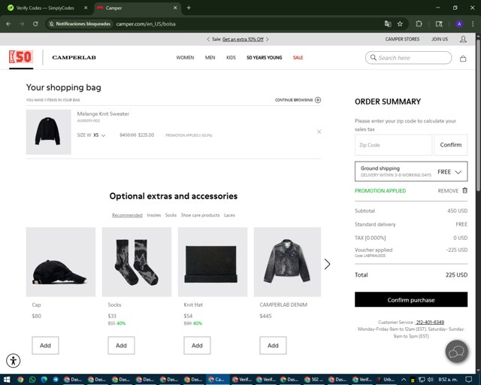Open the shopping bag icon in header

point(463,59)
